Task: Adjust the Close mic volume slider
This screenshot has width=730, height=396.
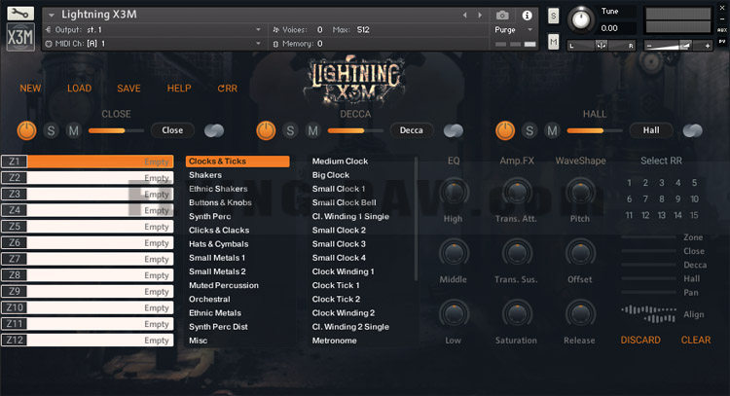Action: tap(116, 130)
